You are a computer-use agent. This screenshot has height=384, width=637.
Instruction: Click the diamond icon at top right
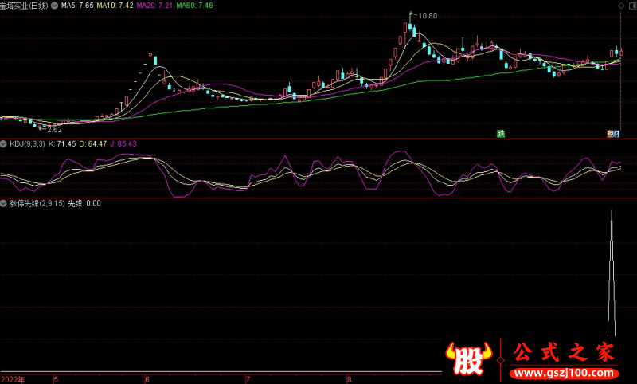621,5
